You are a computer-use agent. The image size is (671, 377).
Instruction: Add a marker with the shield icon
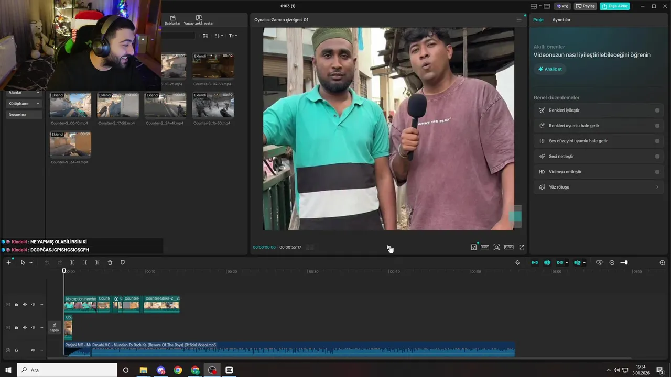(123, 262)
